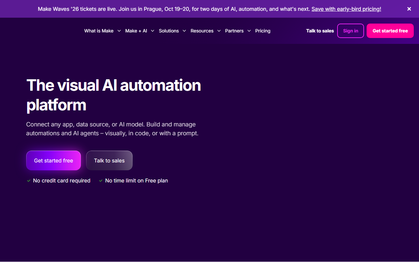Click the hero Get started free button
Screen dimensions: 419x262
pyautogui.click(x=54, y=160)
